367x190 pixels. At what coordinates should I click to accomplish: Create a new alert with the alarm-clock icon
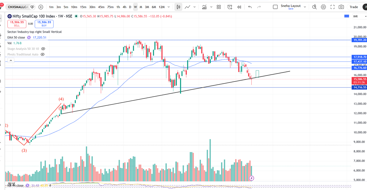(229, 6)
